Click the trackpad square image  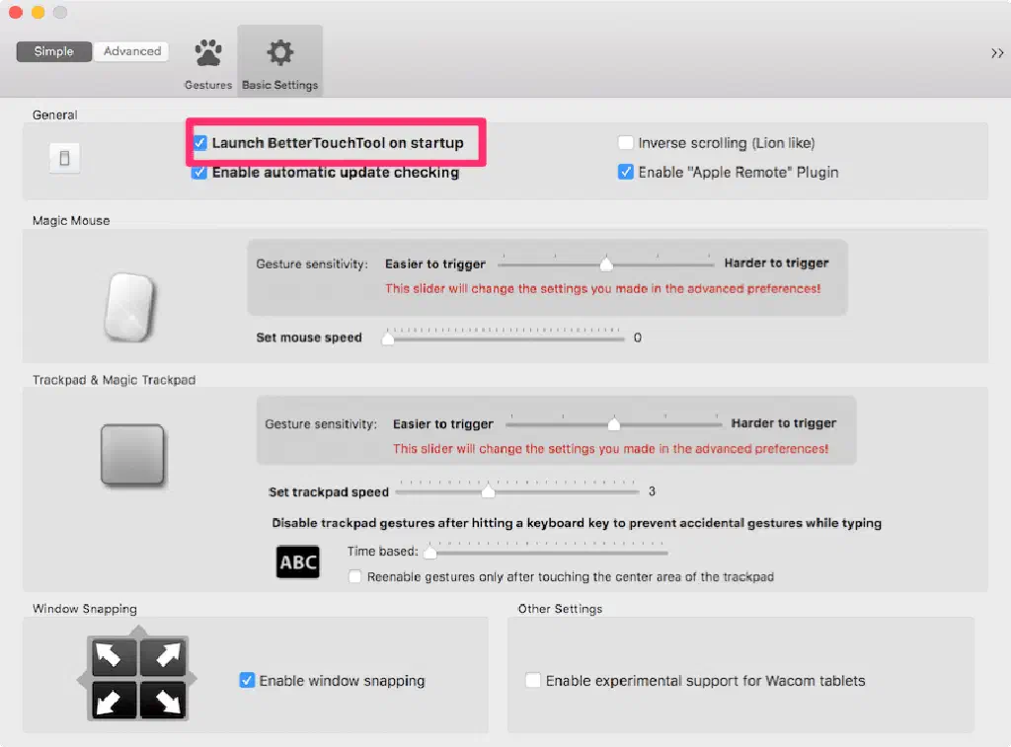(132, 455)
